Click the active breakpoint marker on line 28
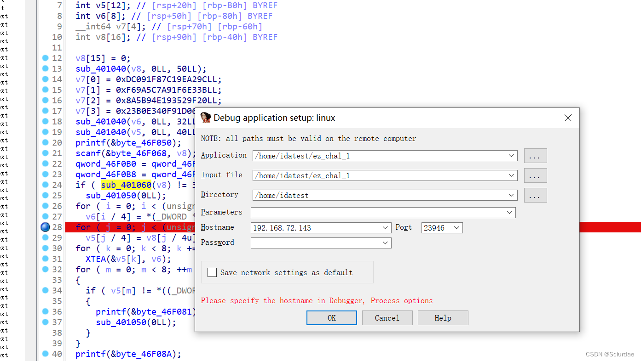 (x=45, y=227)
